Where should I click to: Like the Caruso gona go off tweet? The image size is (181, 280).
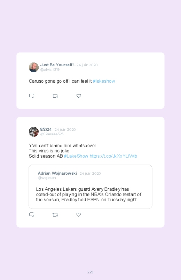click(79, 96)
